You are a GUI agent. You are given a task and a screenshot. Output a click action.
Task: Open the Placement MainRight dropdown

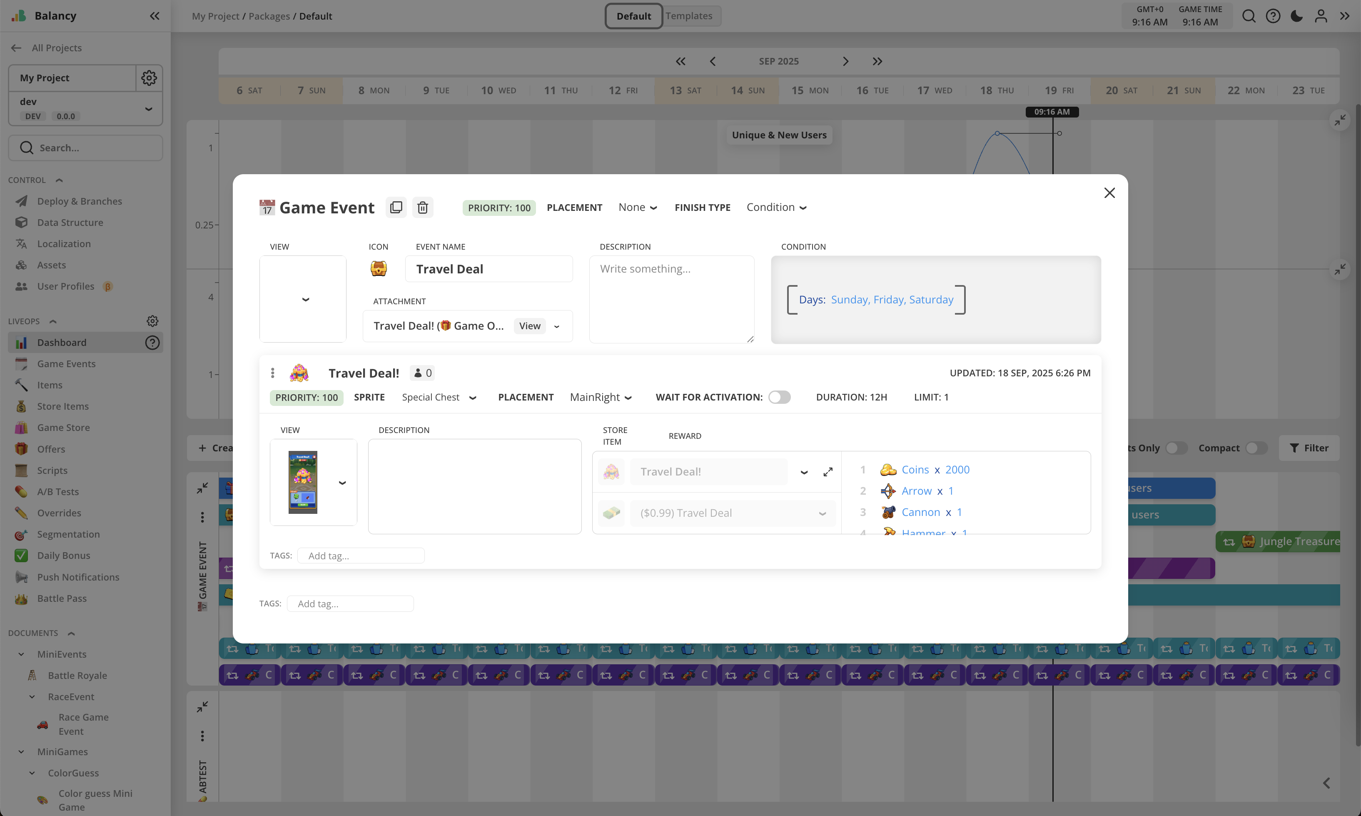tap(601, 397)
